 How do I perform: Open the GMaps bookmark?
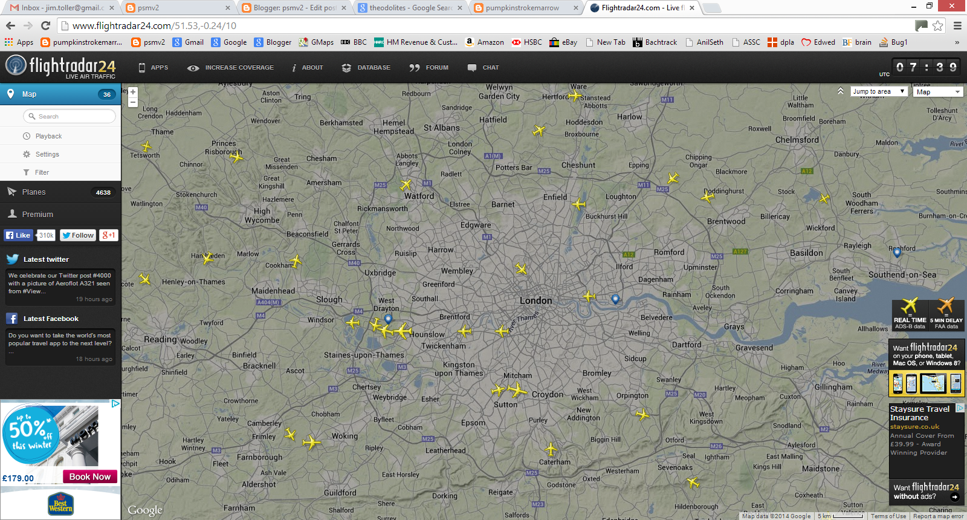(316, 42)
